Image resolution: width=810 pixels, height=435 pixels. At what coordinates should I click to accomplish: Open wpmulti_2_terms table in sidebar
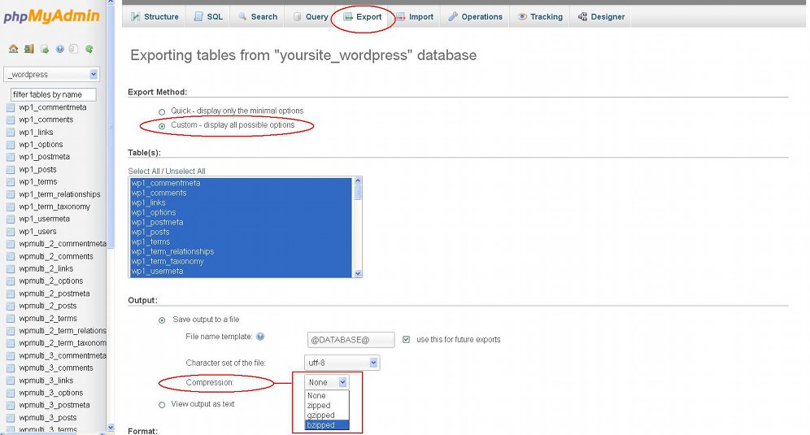pyautogui.click(x=48, y=318)
